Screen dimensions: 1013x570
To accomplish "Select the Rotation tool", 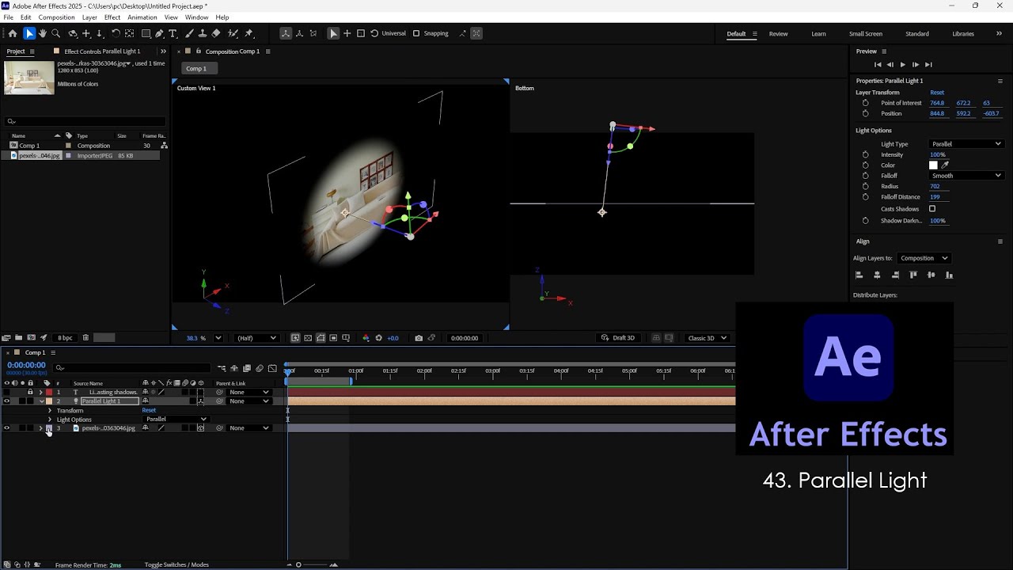I will point(116,33).
